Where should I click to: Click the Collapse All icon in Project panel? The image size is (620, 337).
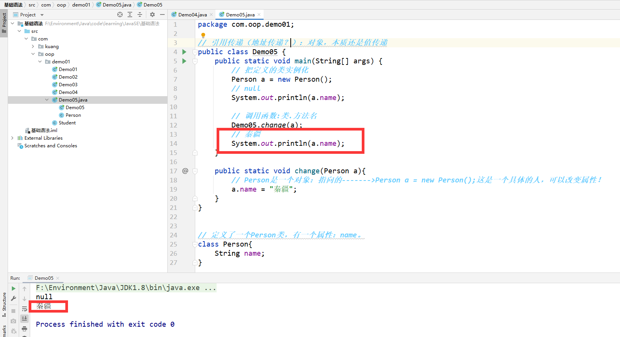point(140,15)
